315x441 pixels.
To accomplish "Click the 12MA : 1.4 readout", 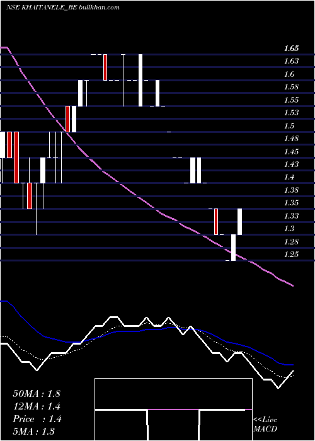I will coord(37,406).
